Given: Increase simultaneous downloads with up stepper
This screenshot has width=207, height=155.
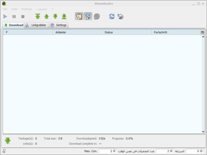Looking at the screenshot, I should pyautogui.click(x=171, y=150).
